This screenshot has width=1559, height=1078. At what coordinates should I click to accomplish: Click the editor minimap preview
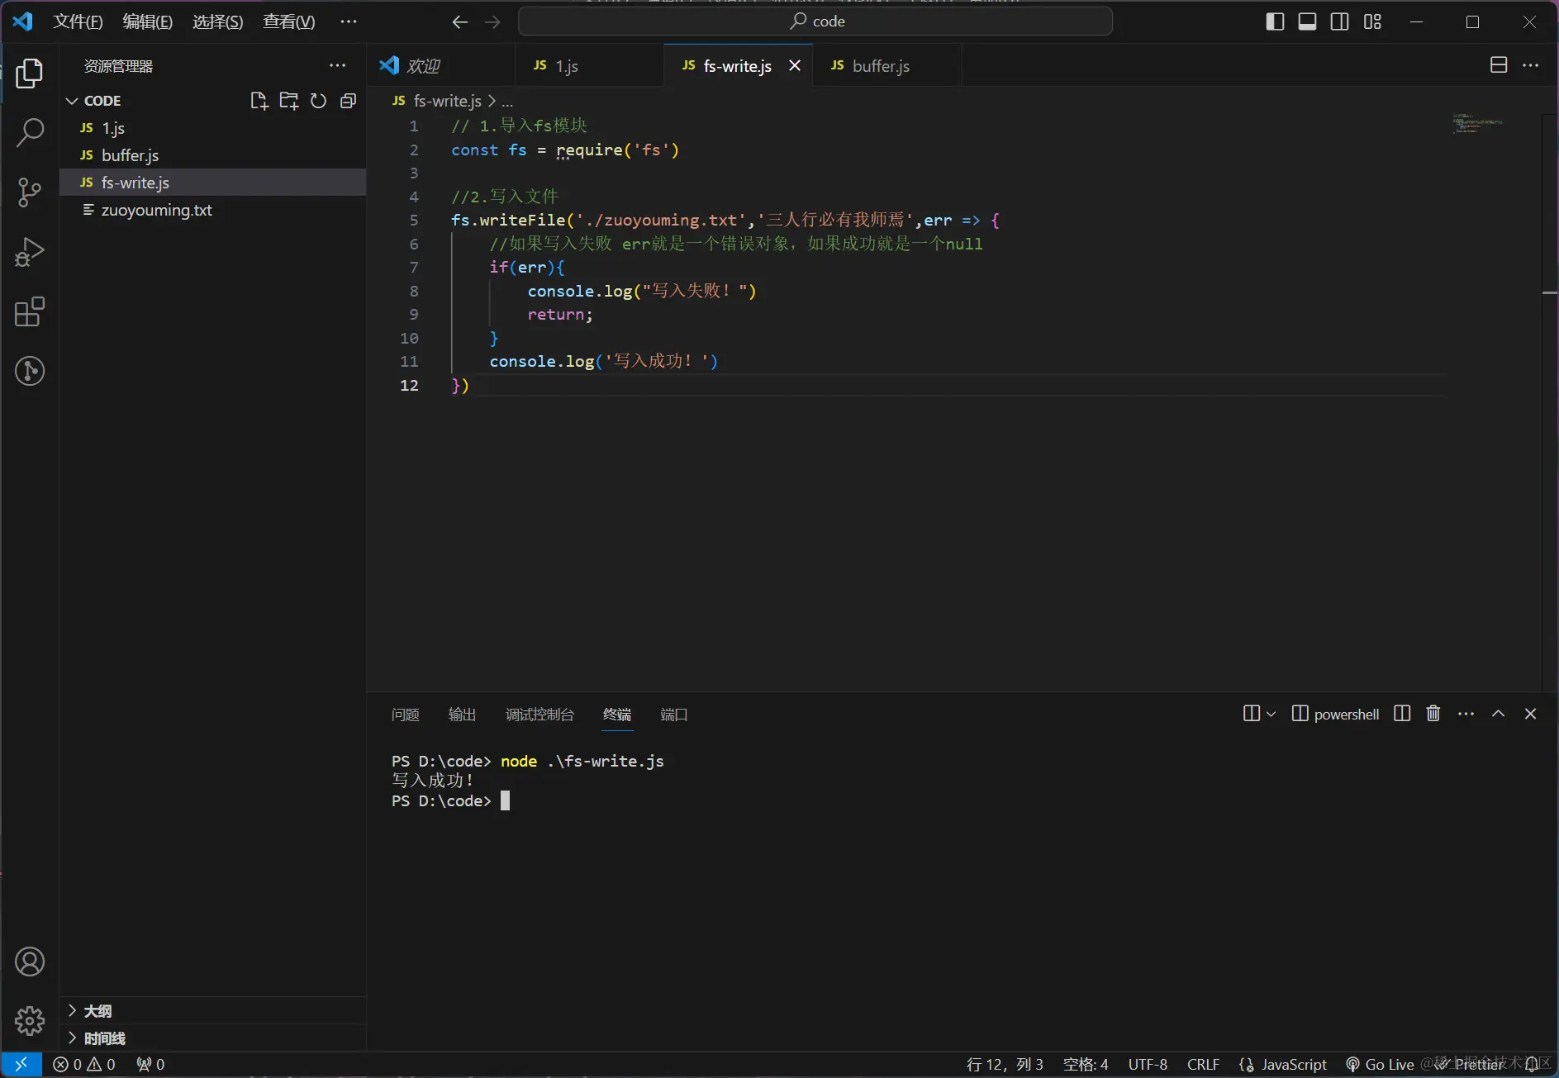point(1478,123)
